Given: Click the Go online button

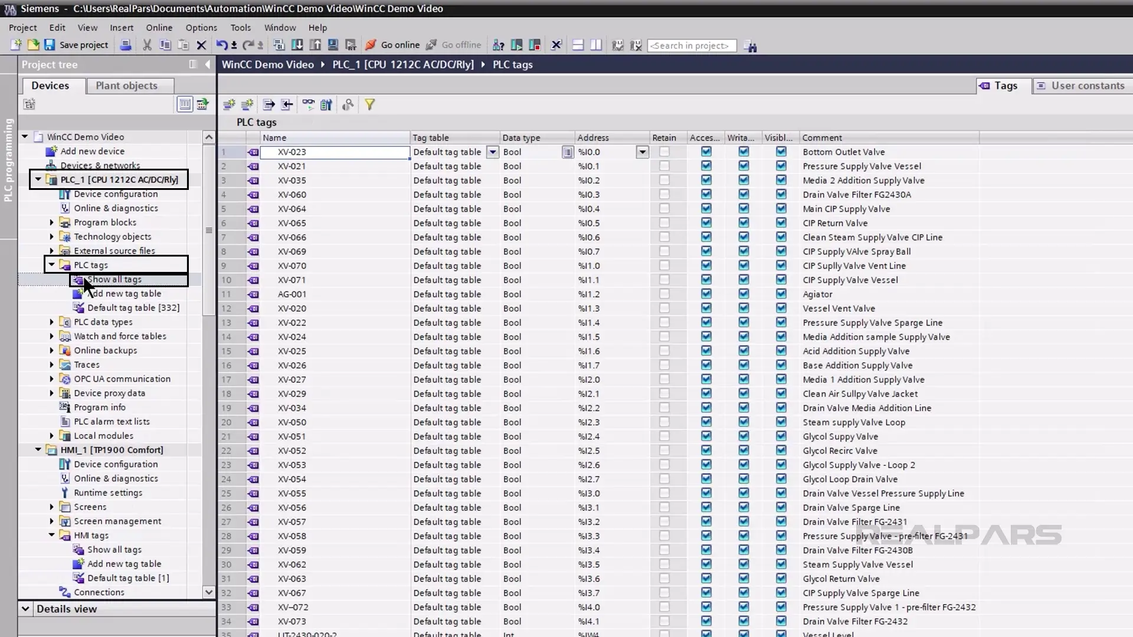Looking at the screenshot, I should (392, 45).
